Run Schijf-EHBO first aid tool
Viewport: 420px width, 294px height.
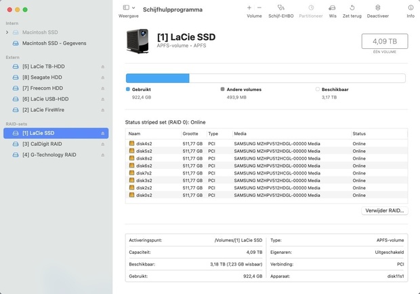[280, 7]
